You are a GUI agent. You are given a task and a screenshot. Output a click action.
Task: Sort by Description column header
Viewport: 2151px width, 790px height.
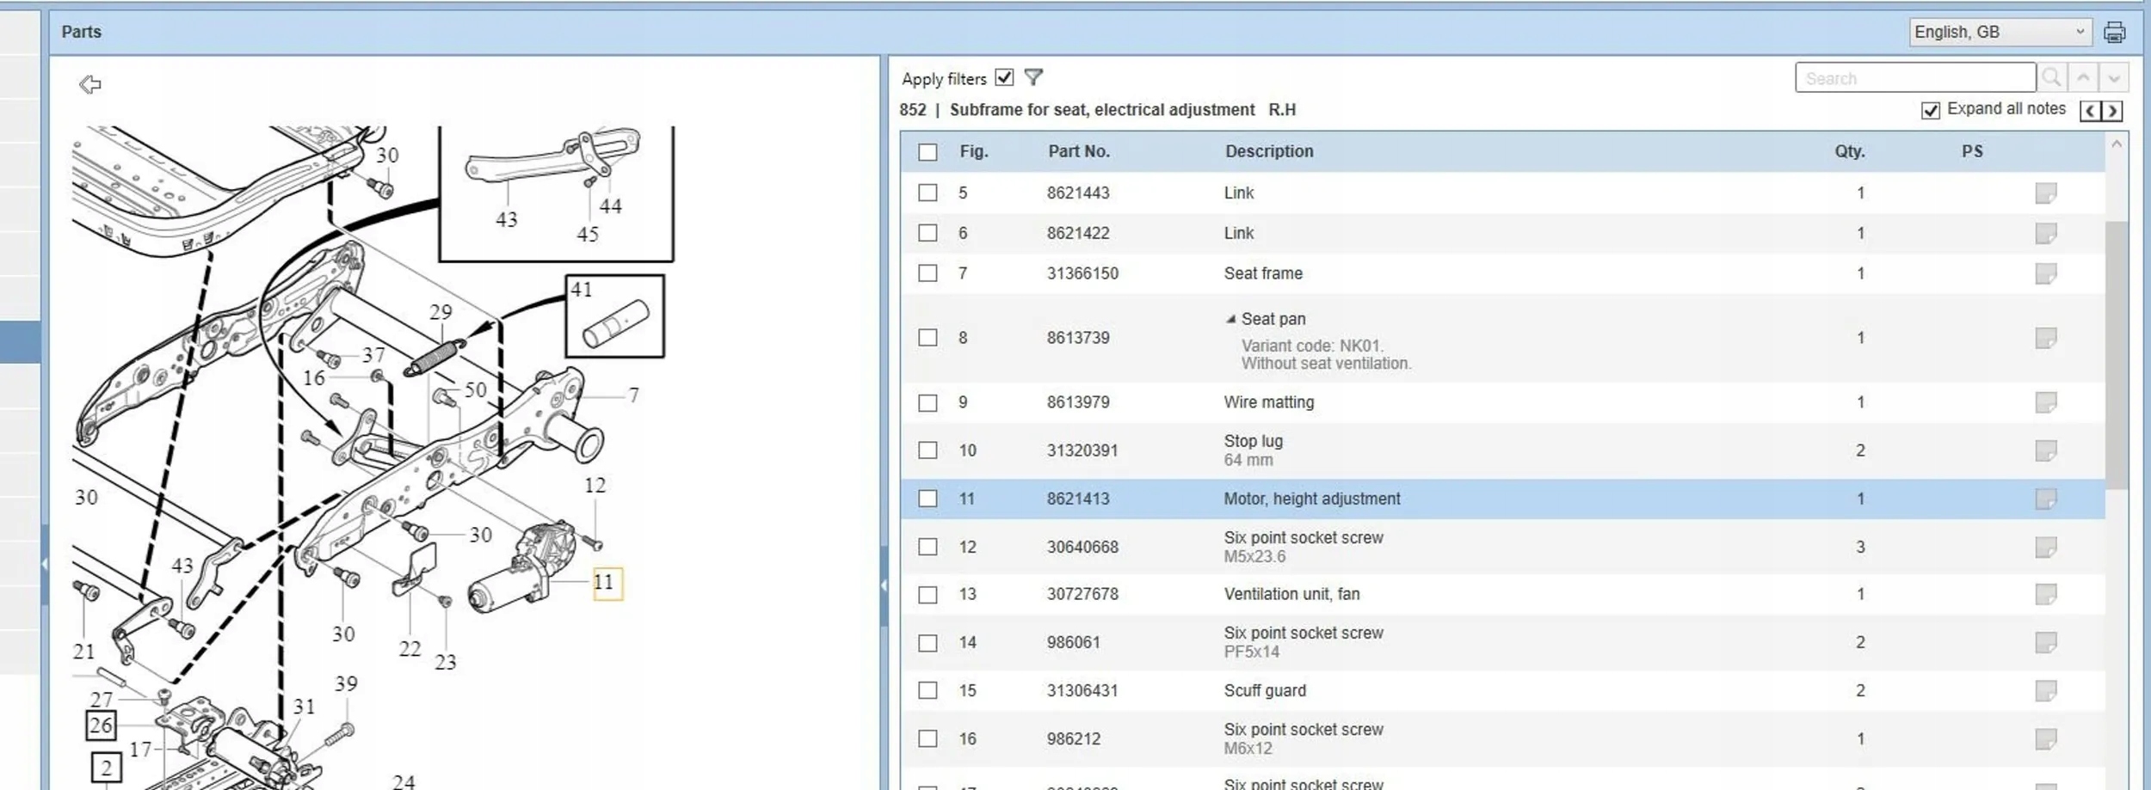pyautogui.click(x=1269, y=152)
